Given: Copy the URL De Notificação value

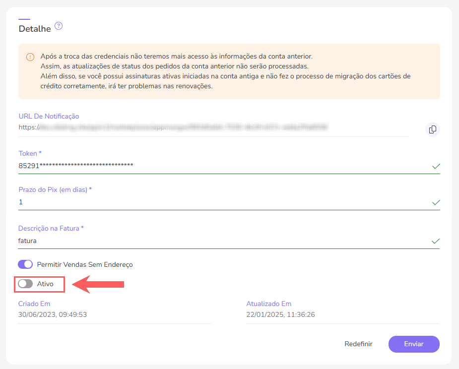Looking at the screenshot, I should (432, 129).
